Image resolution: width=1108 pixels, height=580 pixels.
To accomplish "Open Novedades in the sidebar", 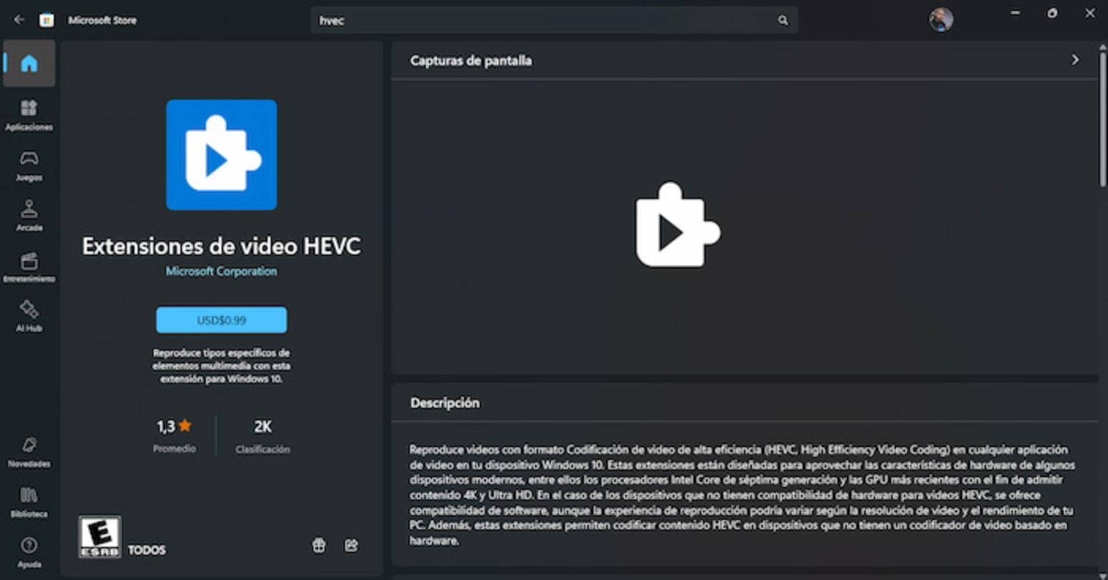I will (x=29, y=452).
